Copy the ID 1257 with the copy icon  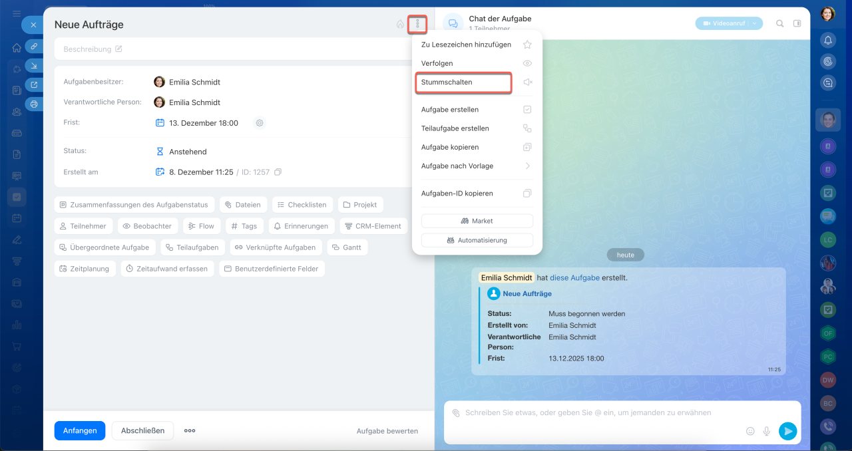[278, 172]
